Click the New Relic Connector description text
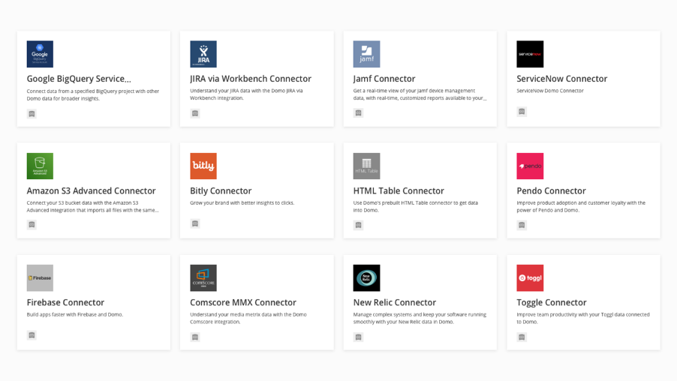The height and width of the screenshot is (381, 677). 419,318
